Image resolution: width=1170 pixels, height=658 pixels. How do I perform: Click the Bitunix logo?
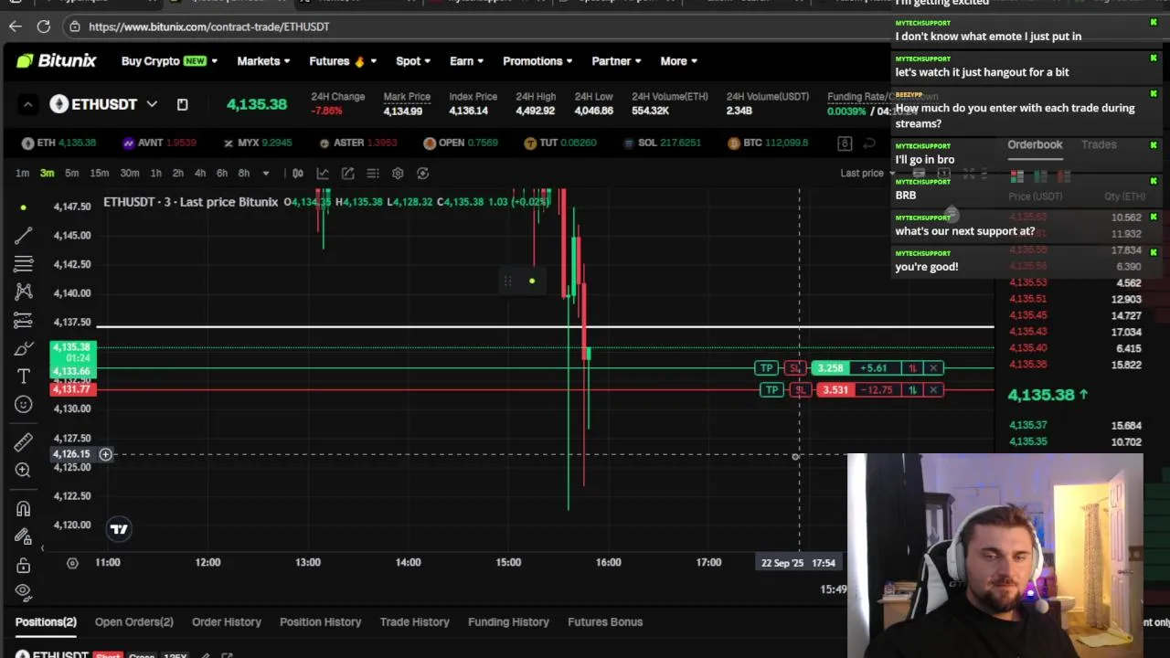click(56, 60)
